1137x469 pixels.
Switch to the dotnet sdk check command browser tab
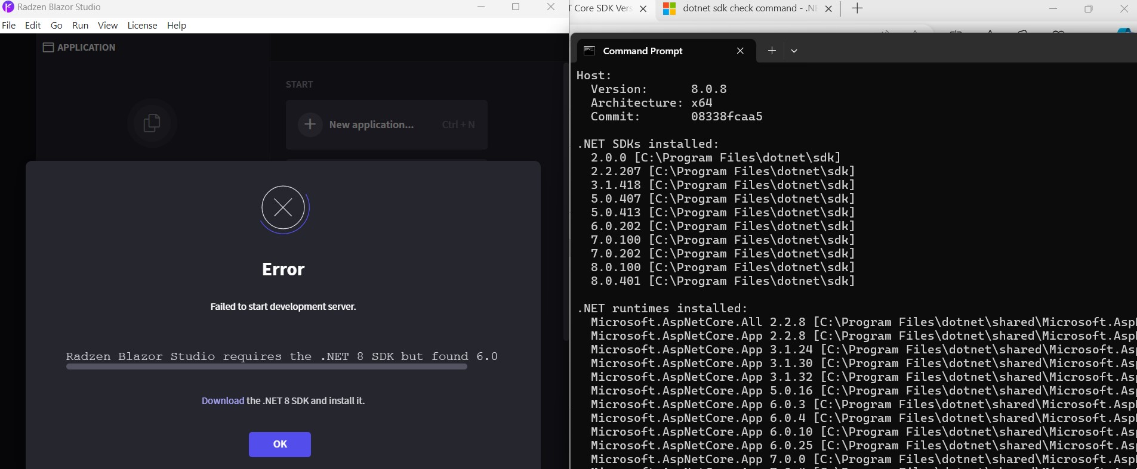[x=747, y=8]
